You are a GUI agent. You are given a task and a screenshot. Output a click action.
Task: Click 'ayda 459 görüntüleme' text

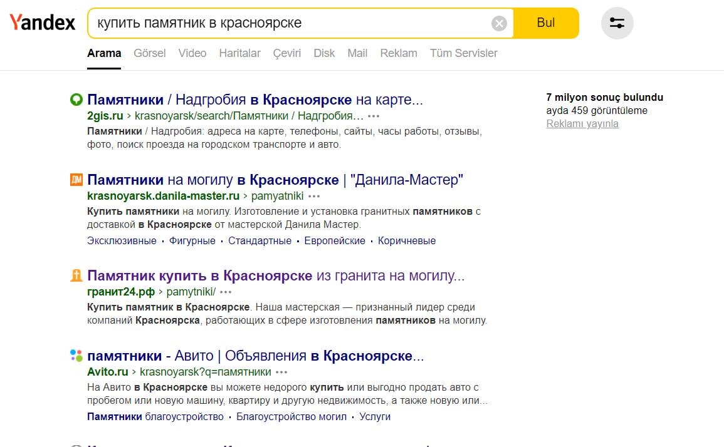coord(597,111)
